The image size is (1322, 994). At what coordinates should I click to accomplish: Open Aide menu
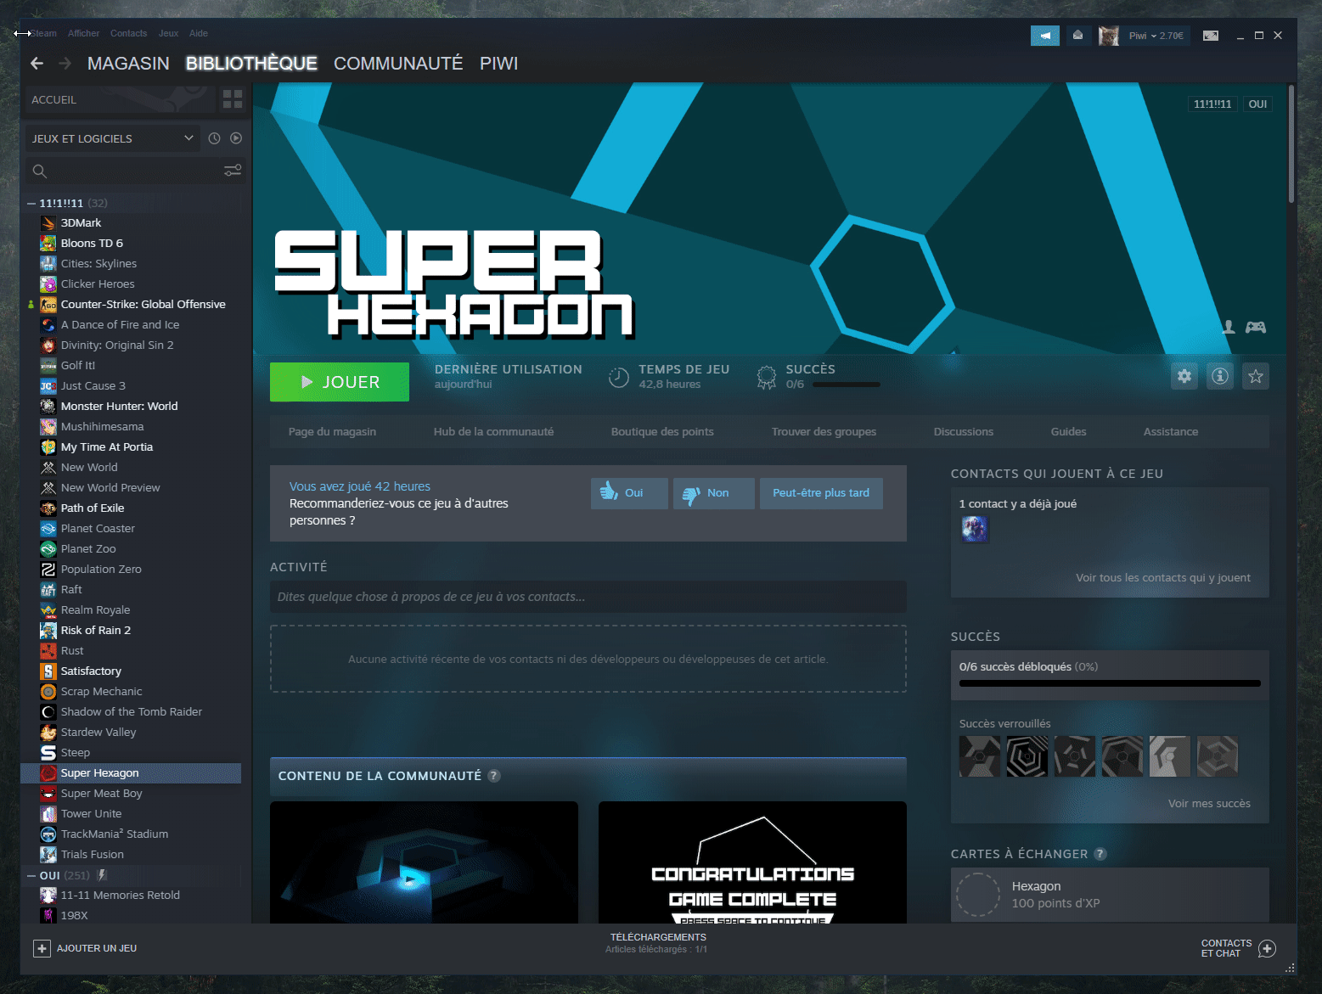pyautogui.click(x=199, y=34)
